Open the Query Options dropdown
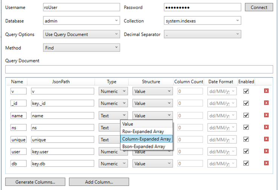The width and height of the screenshot is (278, 190). [81, 34]
